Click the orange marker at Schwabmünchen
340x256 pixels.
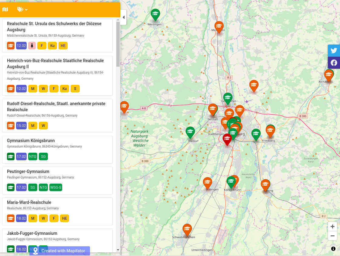click(187, 229)
